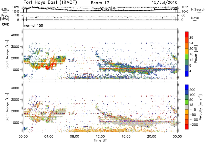The image size is (205, 142).
Task: Click the 'Power [dB]' colorbar label
Action: pos(196,54)
